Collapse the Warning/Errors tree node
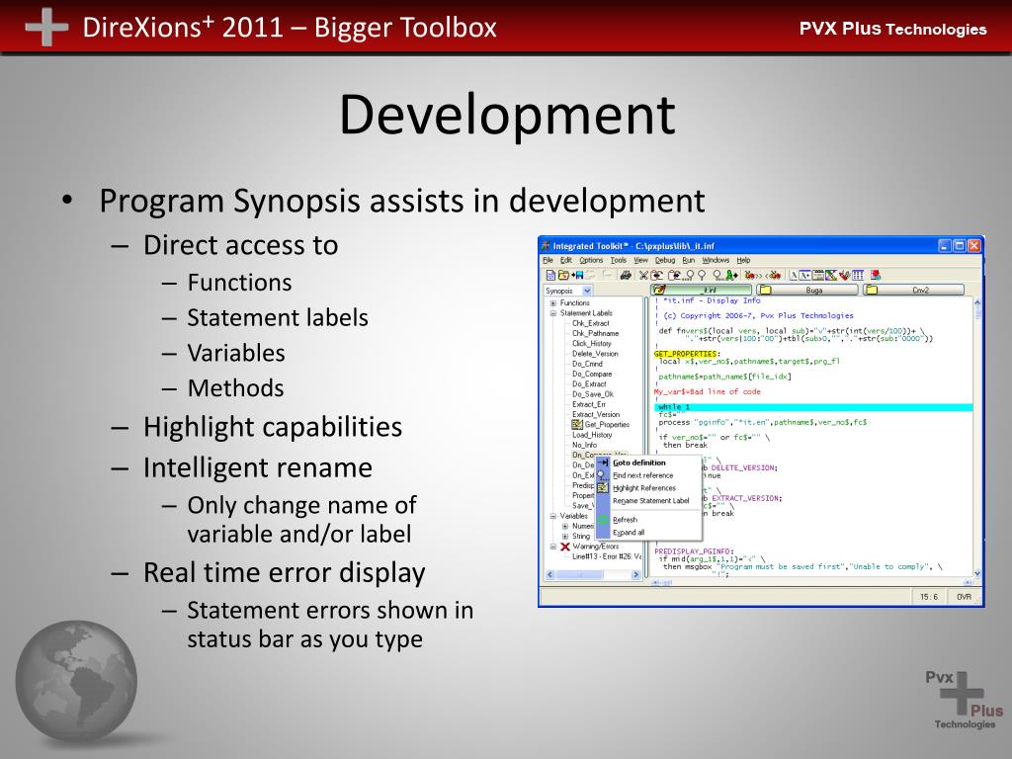This screenshot has height=759, width=1012. point(553,547)
